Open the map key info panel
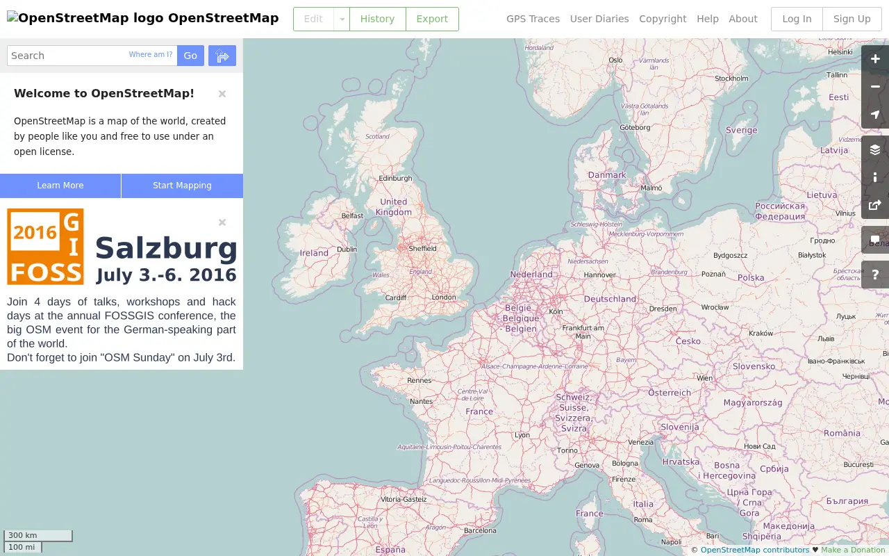 [875, 177]
